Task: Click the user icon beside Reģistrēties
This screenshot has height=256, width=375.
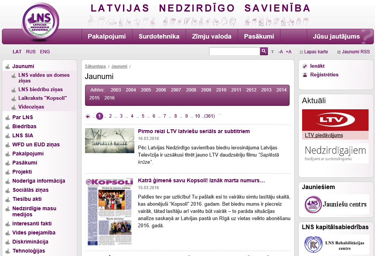Action: tap(304, 75)
